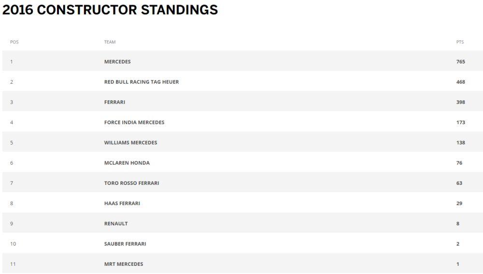Click the Mercedes team name

[x=117, y=62]
